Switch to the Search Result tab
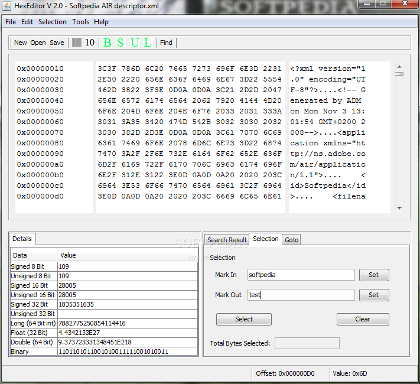 click(227, 240)
